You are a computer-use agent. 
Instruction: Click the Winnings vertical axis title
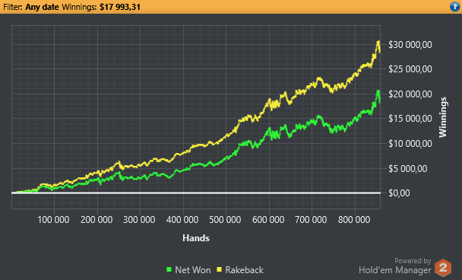(443, 117)
